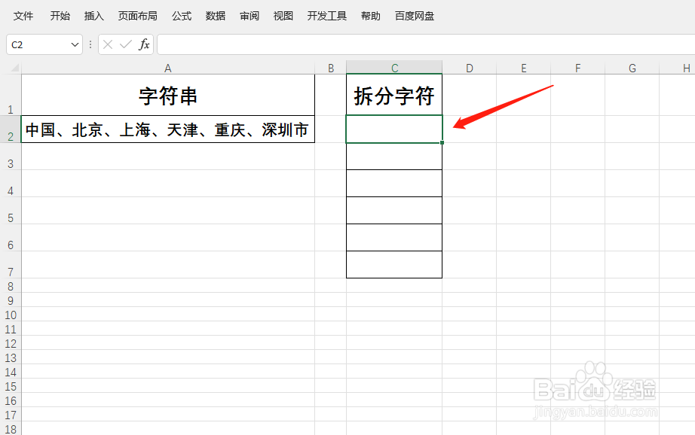Select column A header
This screenshot has height=435, width=695.
167,68
